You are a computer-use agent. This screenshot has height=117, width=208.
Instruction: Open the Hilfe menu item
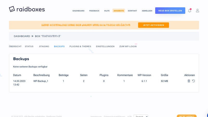(x=107, y=11)
